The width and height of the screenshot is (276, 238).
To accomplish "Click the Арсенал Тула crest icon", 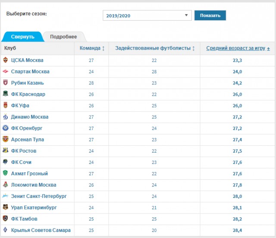I will coord(6,139).
